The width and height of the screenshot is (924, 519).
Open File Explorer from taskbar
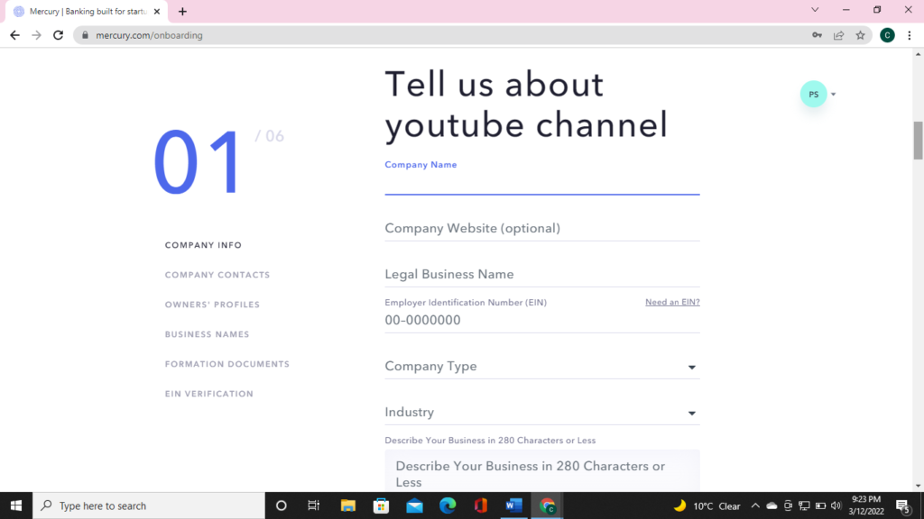pyautogui.click(x=347, y=505)
